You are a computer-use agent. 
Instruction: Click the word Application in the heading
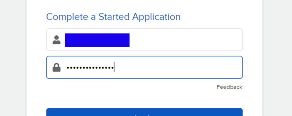156,17
